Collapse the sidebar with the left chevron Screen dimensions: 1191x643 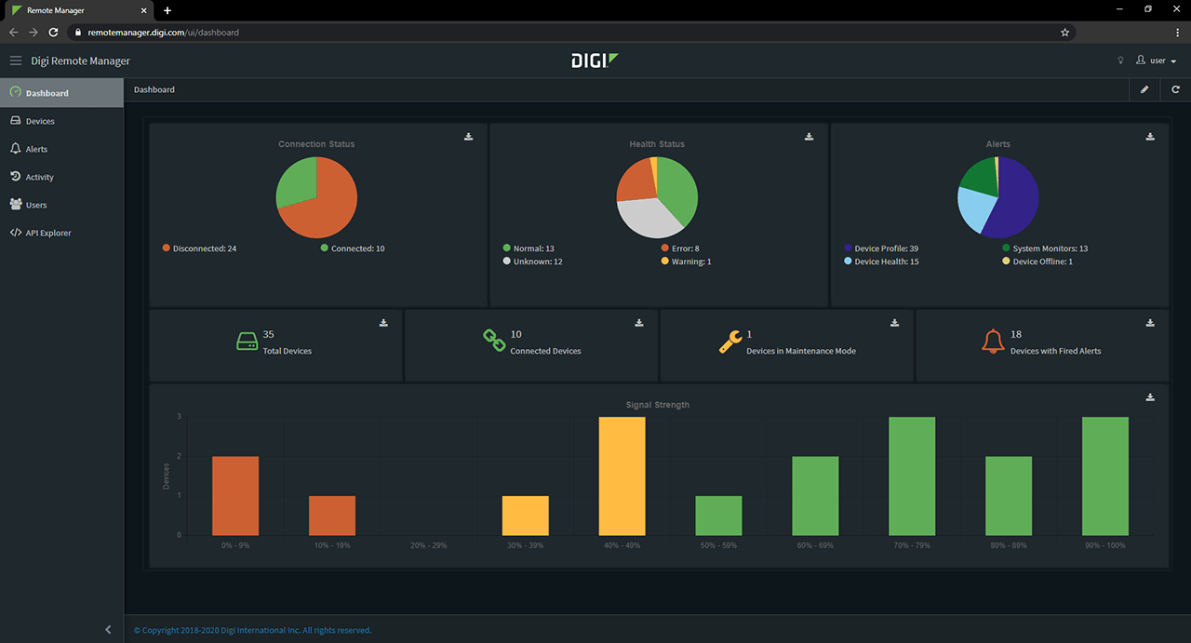tap(107, 629)
